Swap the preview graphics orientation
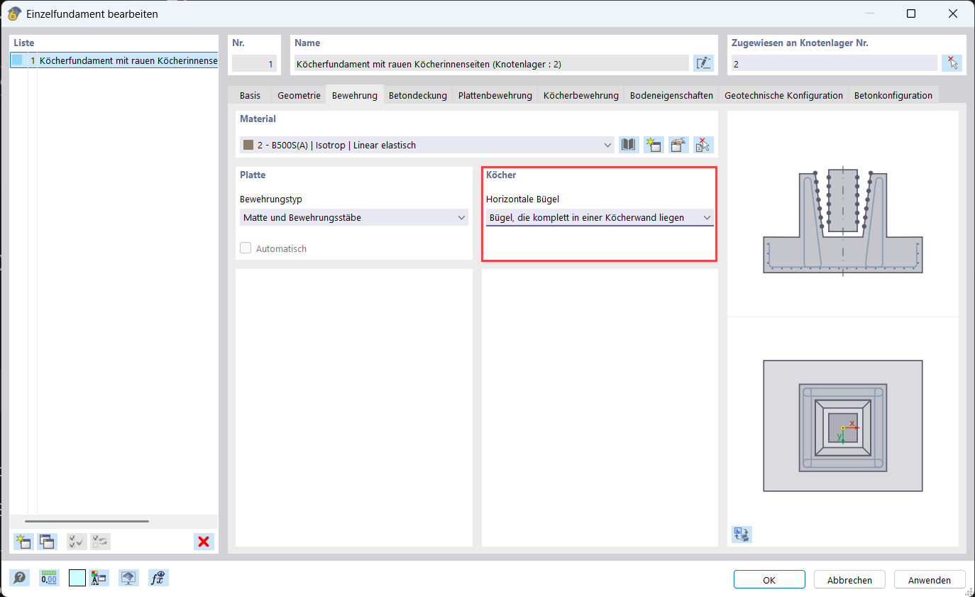 coord(741,534)
